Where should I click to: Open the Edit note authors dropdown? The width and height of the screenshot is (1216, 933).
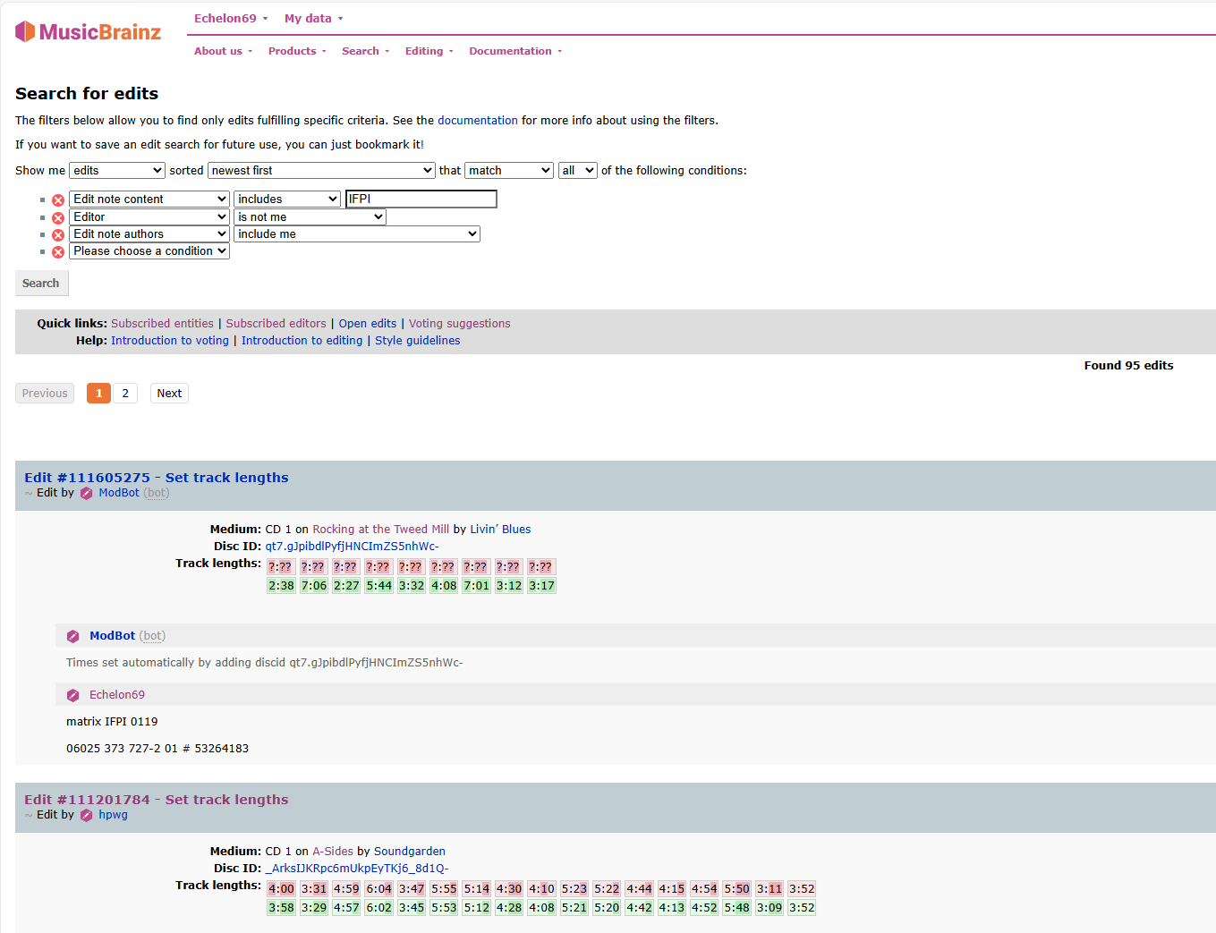point(149,233)
